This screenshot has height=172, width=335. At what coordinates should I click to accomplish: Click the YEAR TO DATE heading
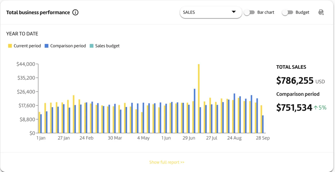(22, 34)
